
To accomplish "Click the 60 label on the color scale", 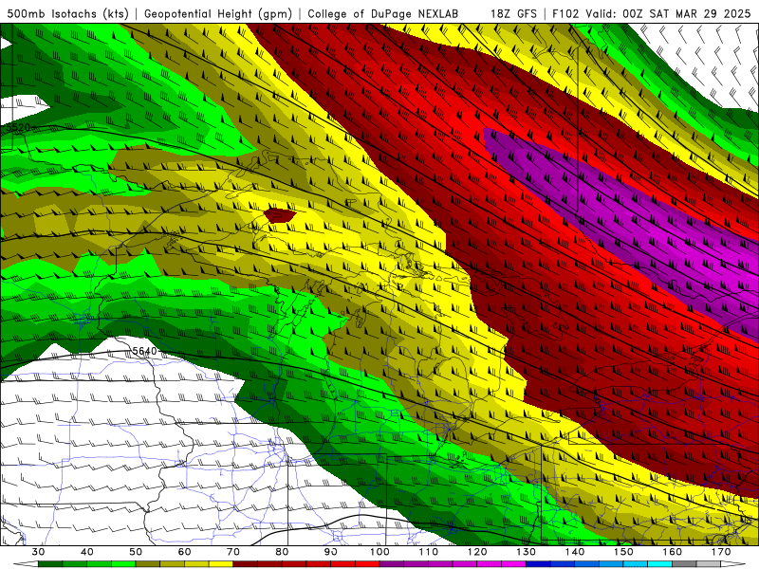I will coord(184,552).
